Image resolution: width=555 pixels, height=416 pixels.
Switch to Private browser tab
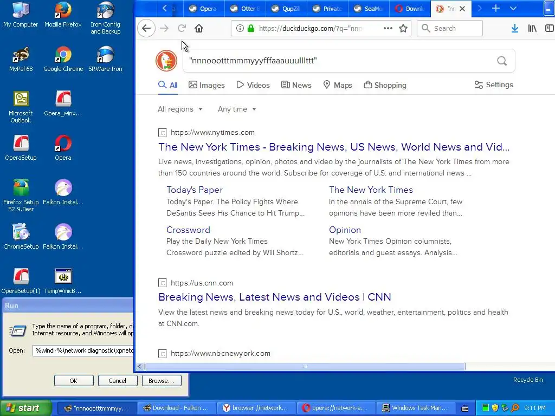click(x=327, y=9)
